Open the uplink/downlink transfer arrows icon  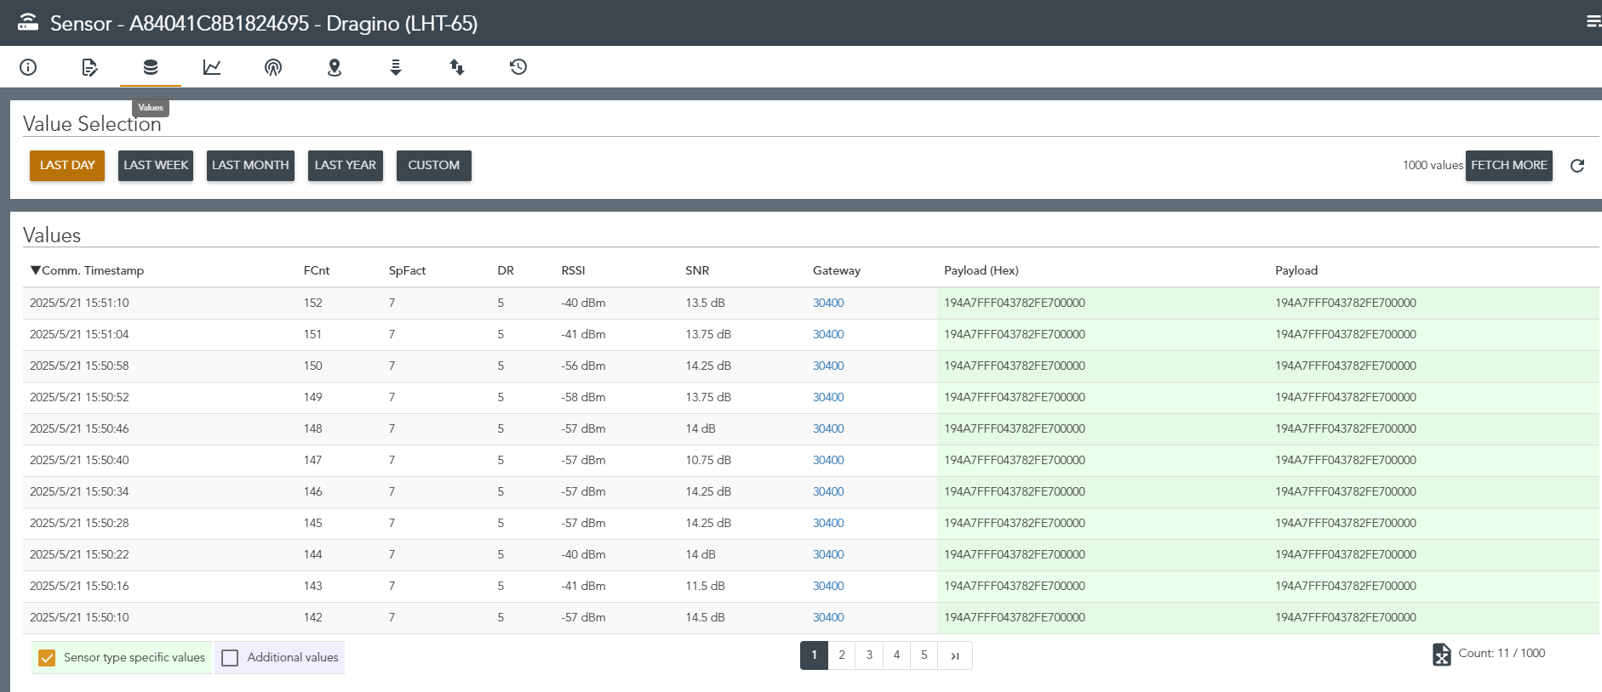pos(457,67)
